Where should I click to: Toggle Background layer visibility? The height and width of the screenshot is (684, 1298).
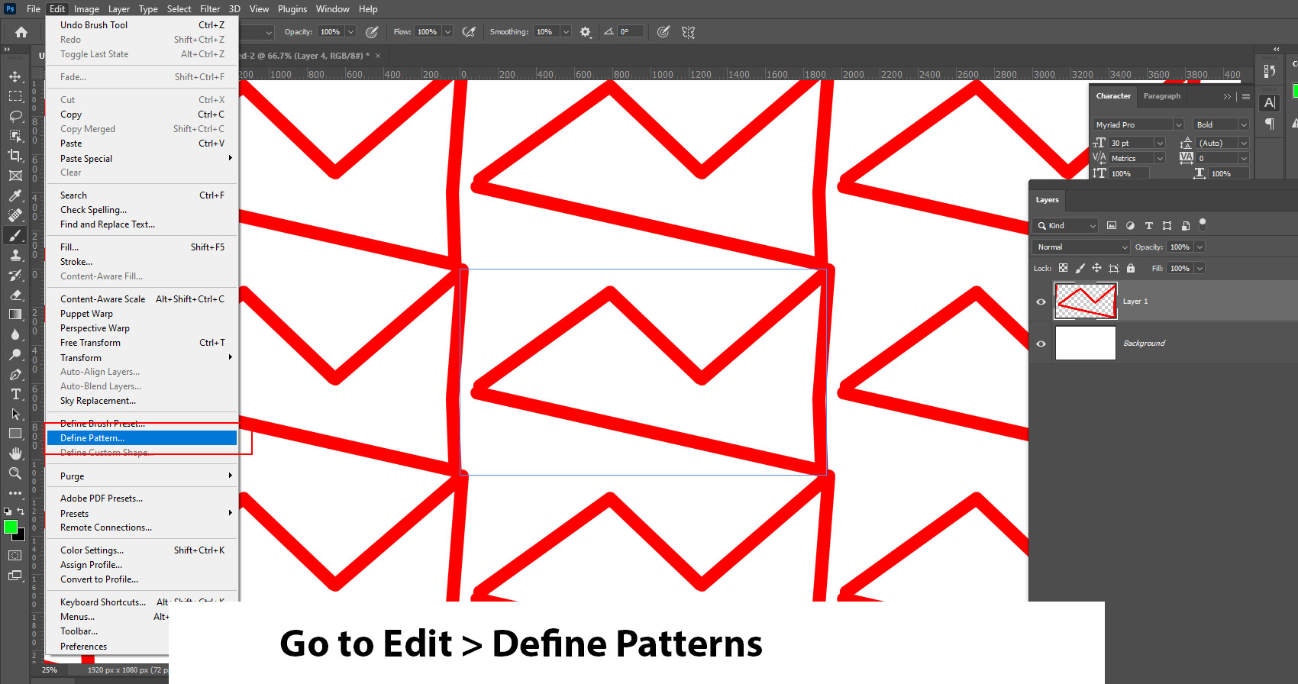coord(1041,344)
